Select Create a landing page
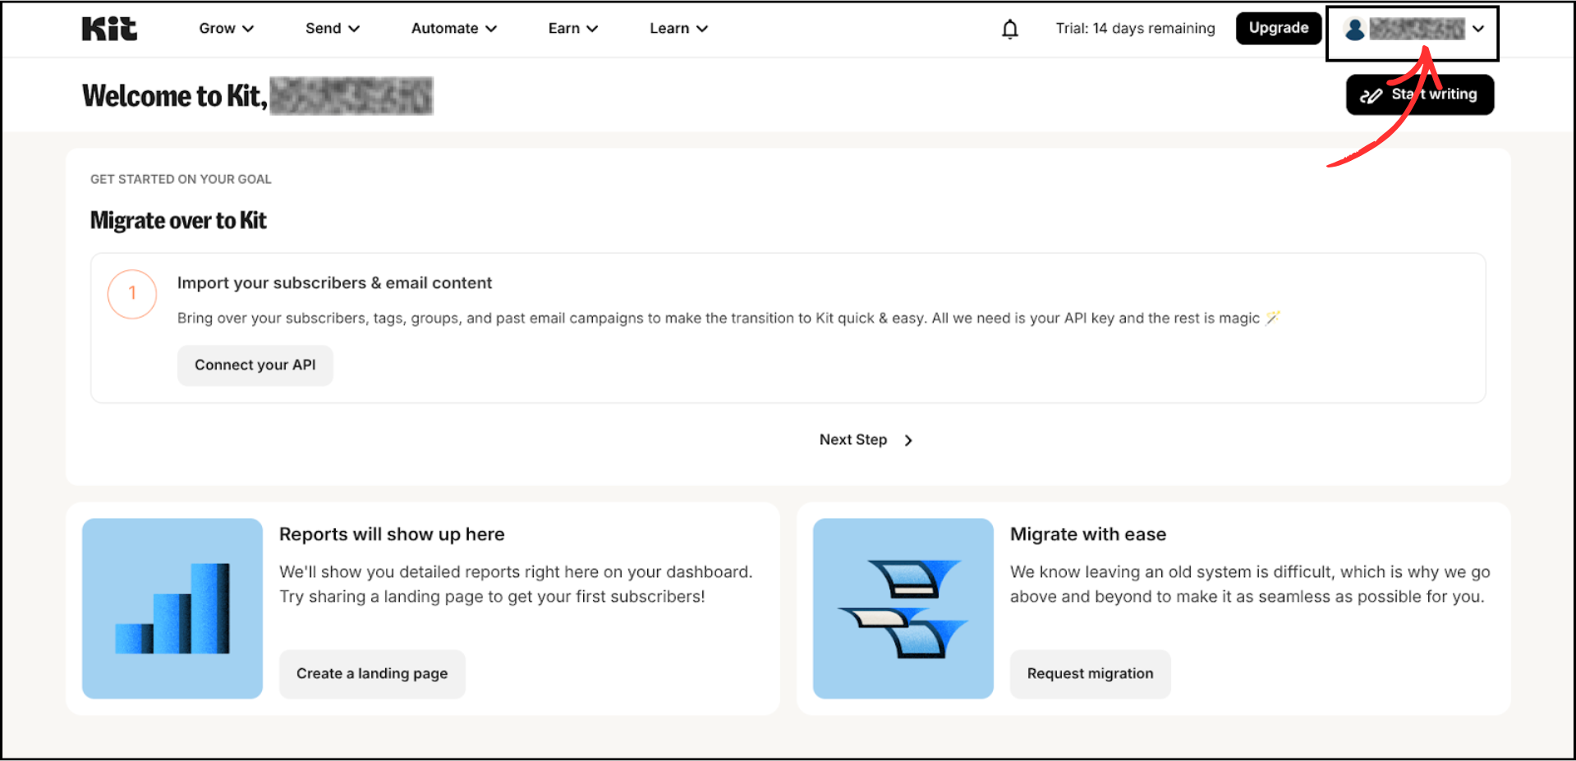 click(371, 673)
